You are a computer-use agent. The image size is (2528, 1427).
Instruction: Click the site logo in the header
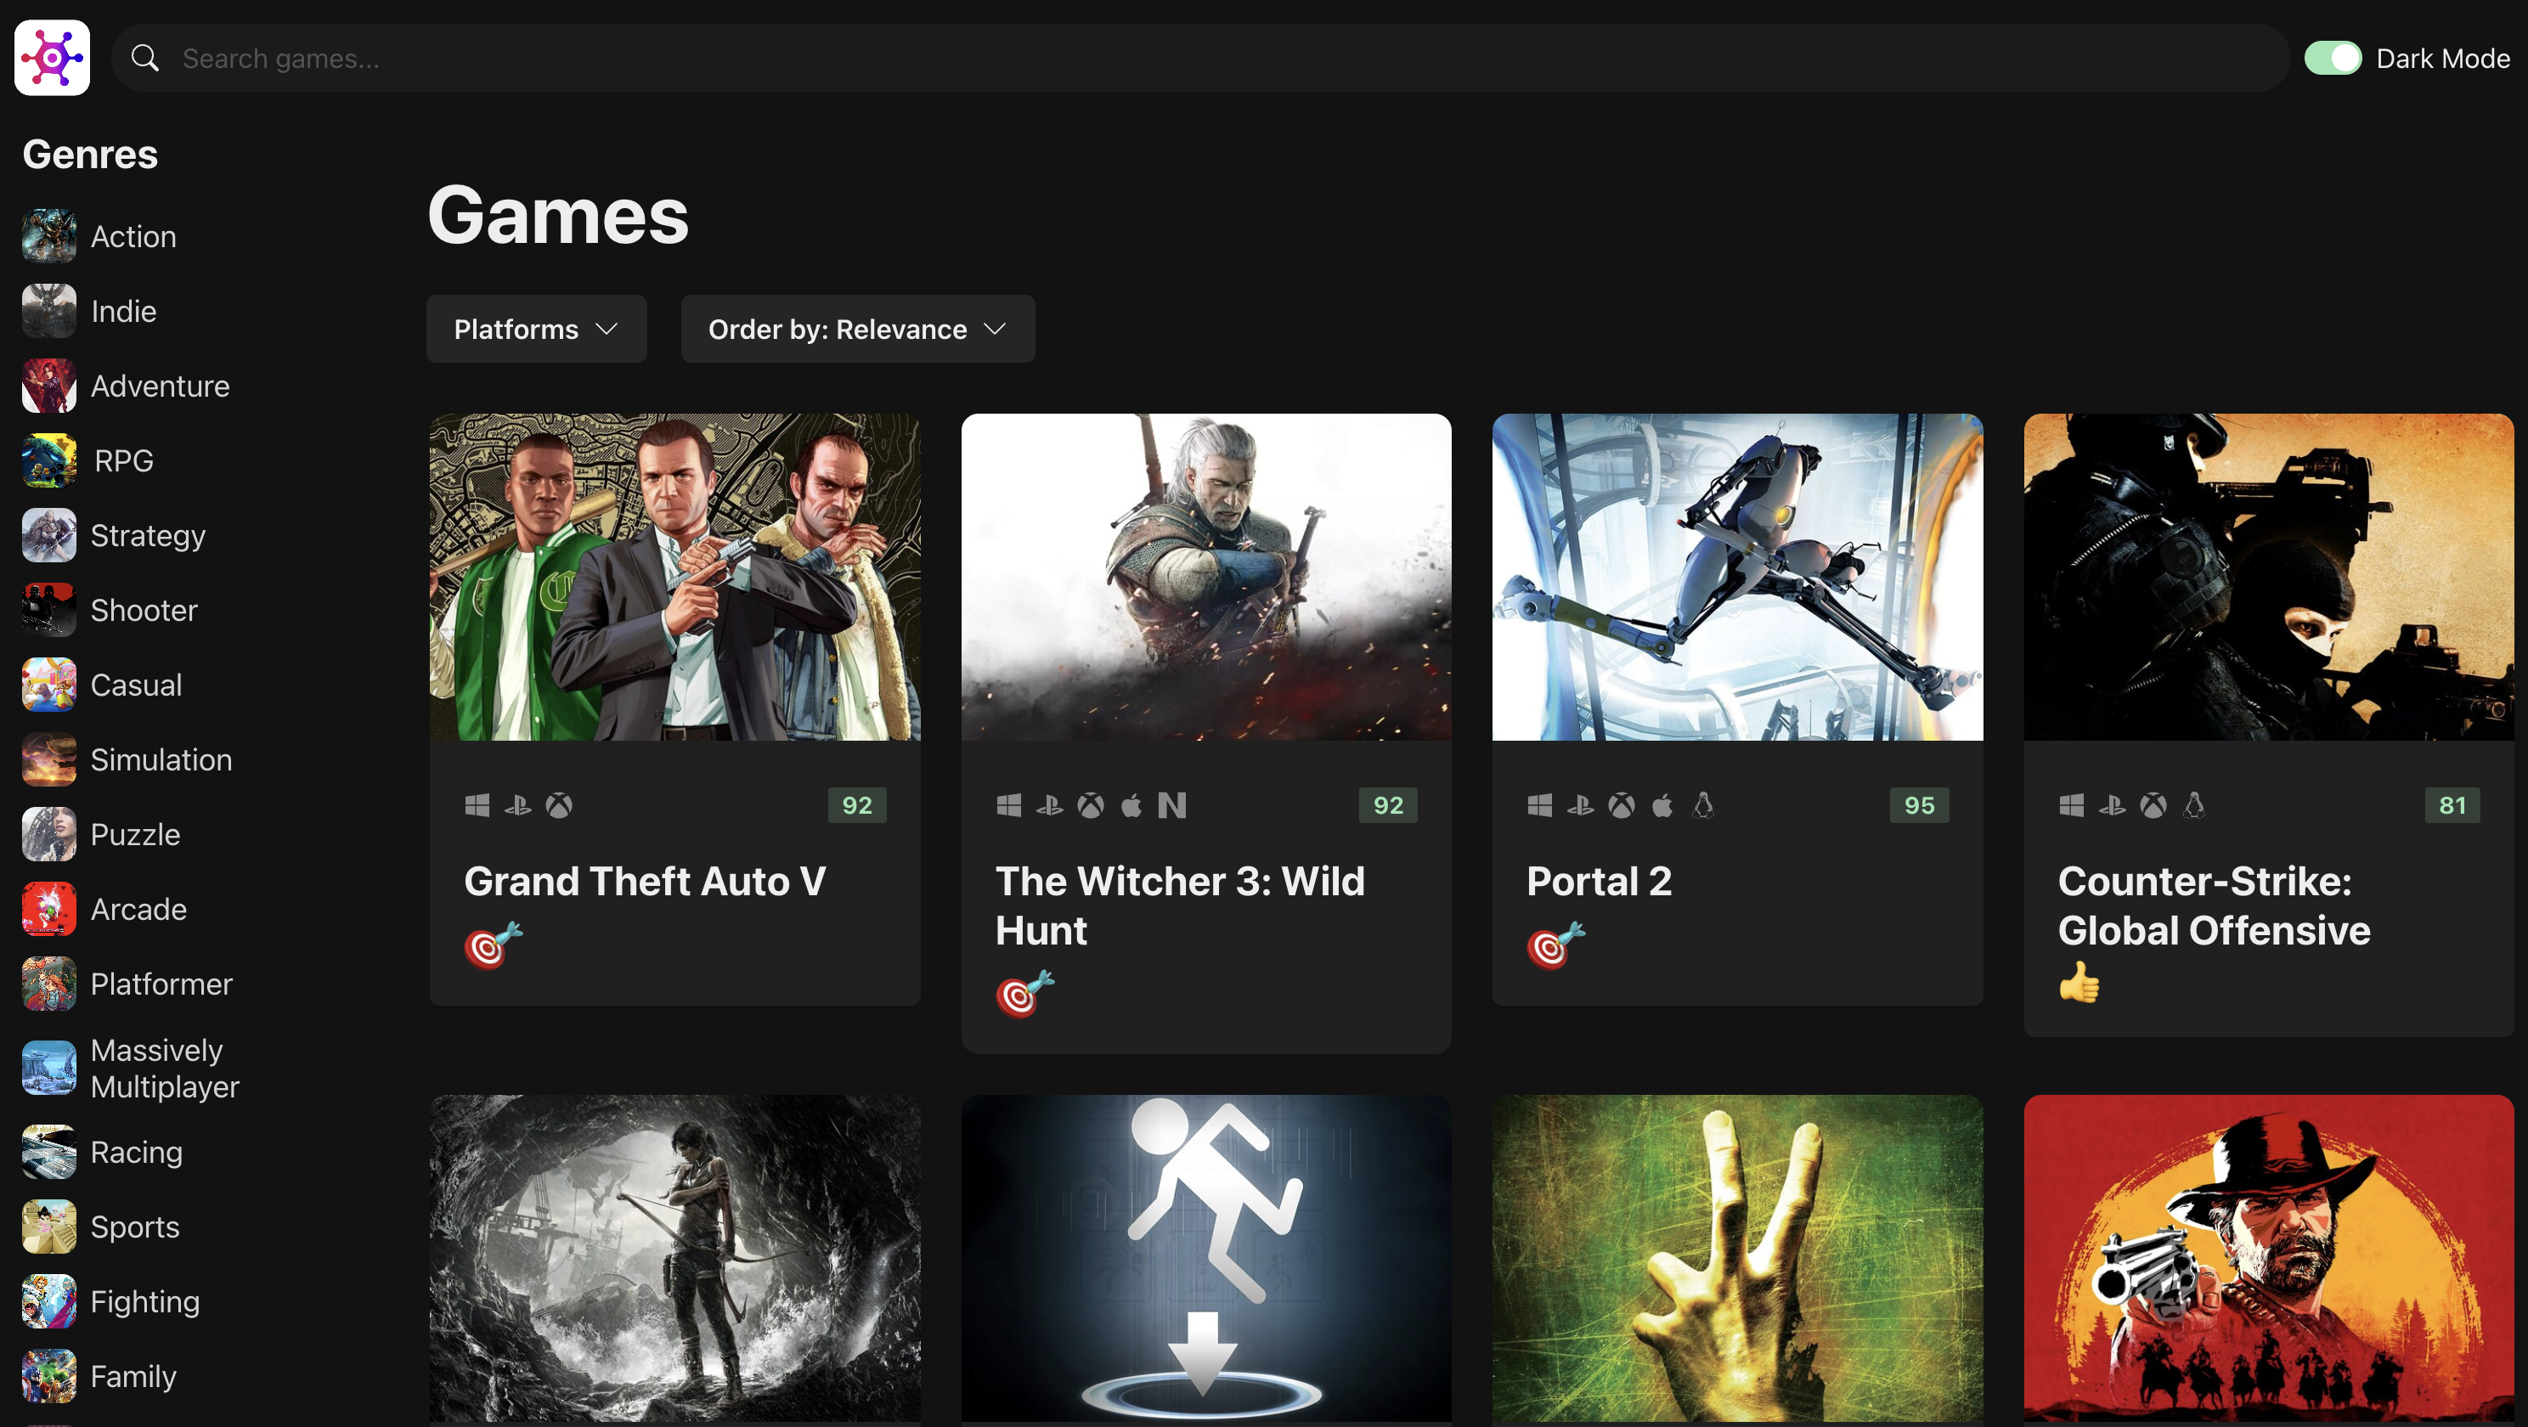coord(52,58)
